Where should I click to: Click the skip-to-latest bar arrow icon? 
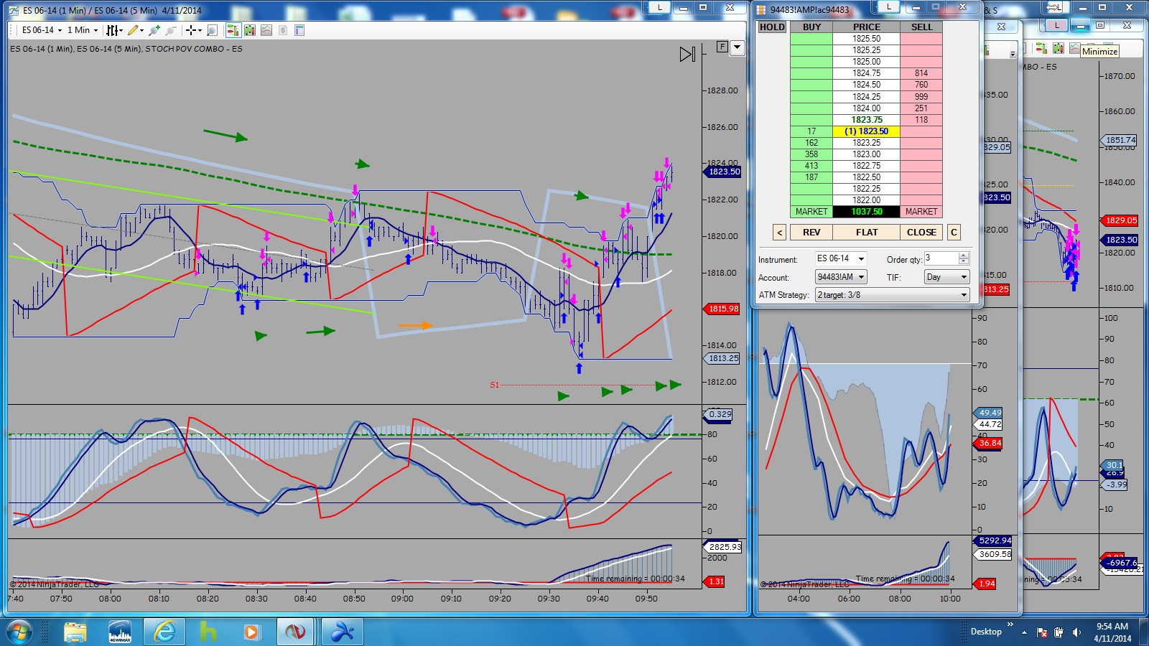point(687,55)
